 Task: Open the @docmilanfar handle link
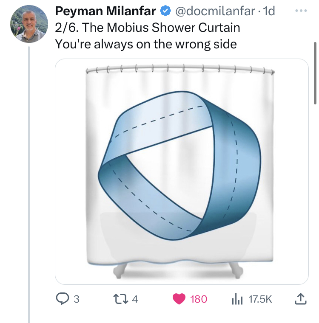[x=214, y=11]
